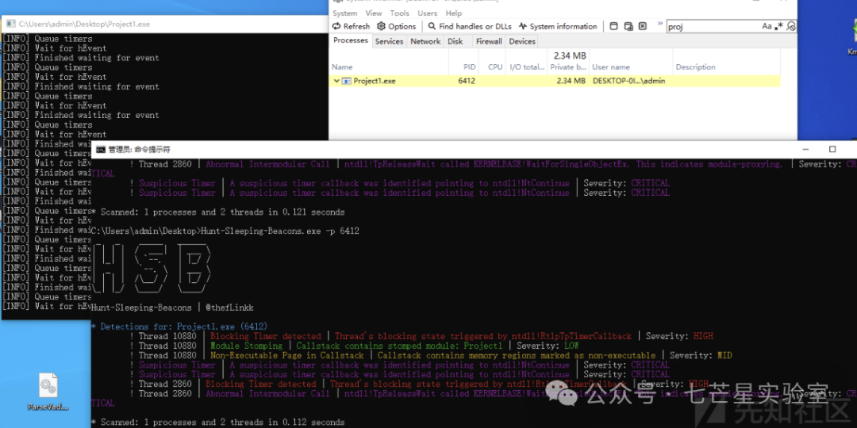Image resolution: width=857 pixels, height=428 pixels.
Task: Open the Help menu
Action: tap(454, 13)
